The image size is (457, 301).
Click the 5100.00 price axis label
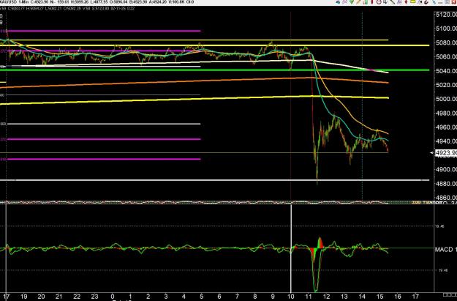click(446, 29)
